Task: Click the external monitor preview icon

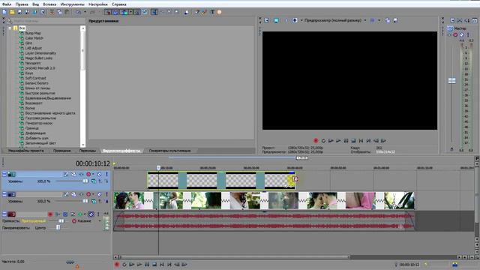Action: click(276, 20)
